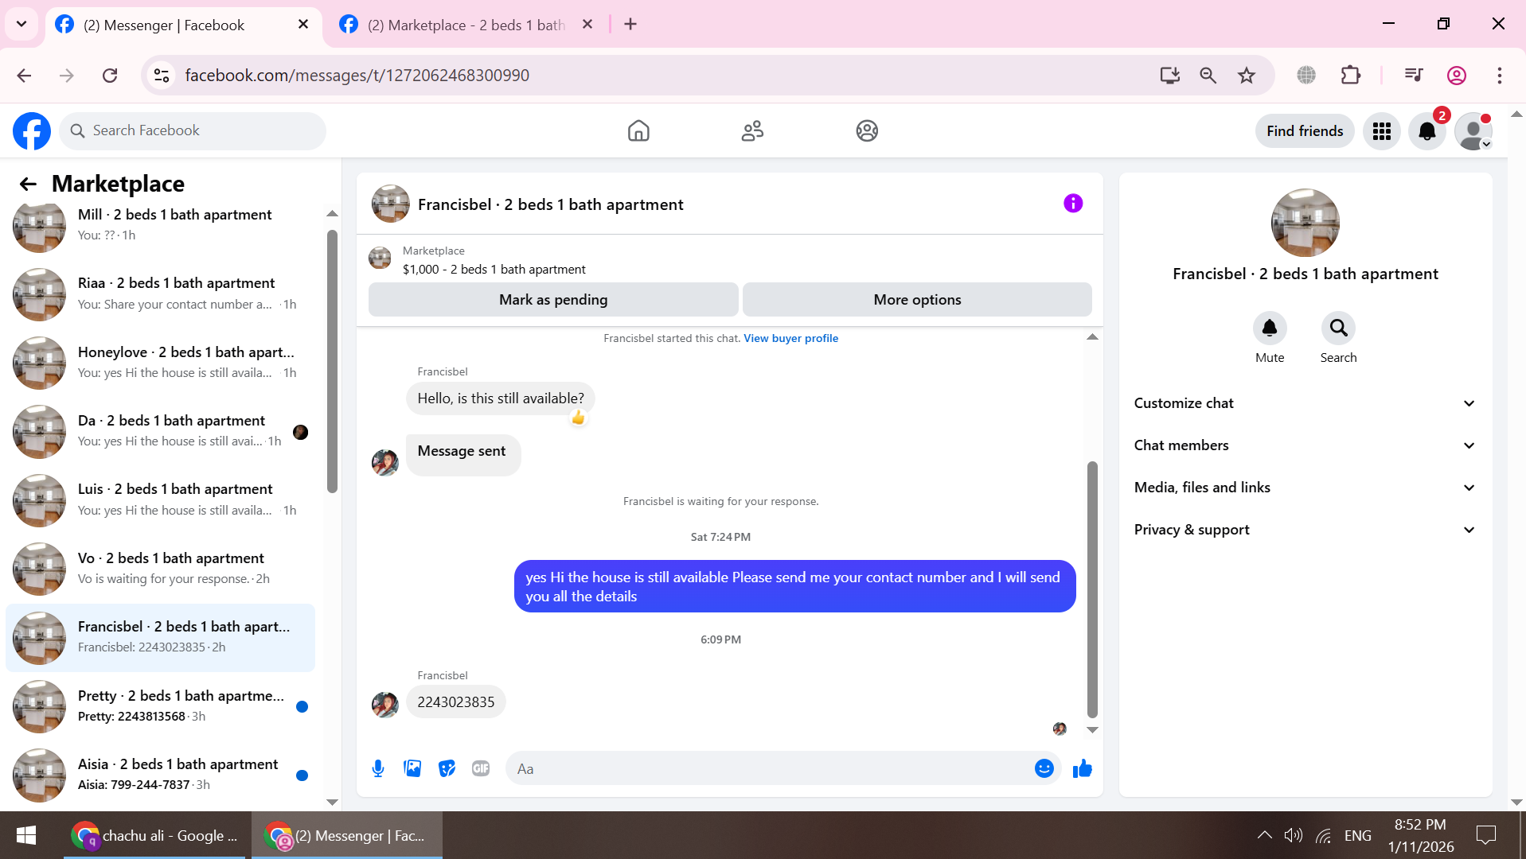Switch to the Marketplace 2 beds tab
Viewport: 1526px width, 859px height.
[x=467, y=25]
